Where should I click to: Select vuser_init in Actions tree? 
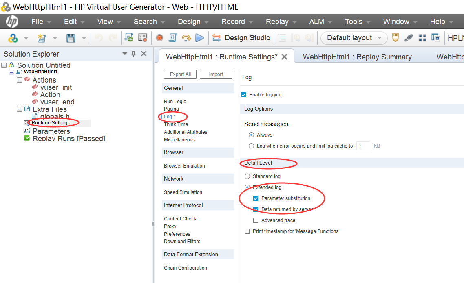(56, 87)
